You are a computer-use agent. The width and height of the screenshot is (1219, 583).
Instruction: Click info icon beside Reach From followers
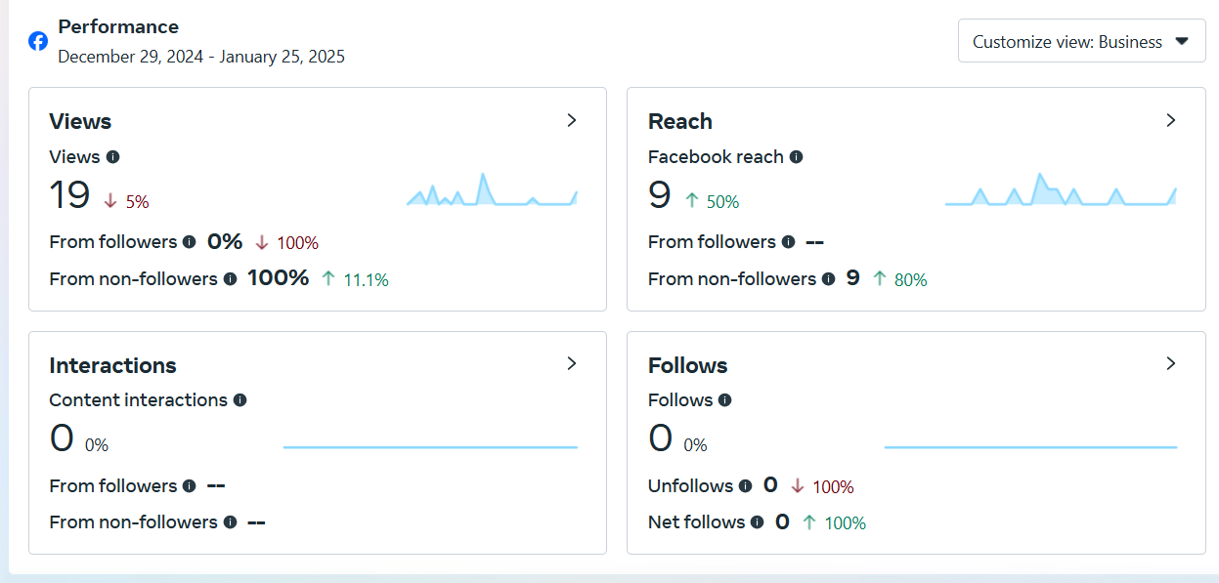tap(788, 242)
